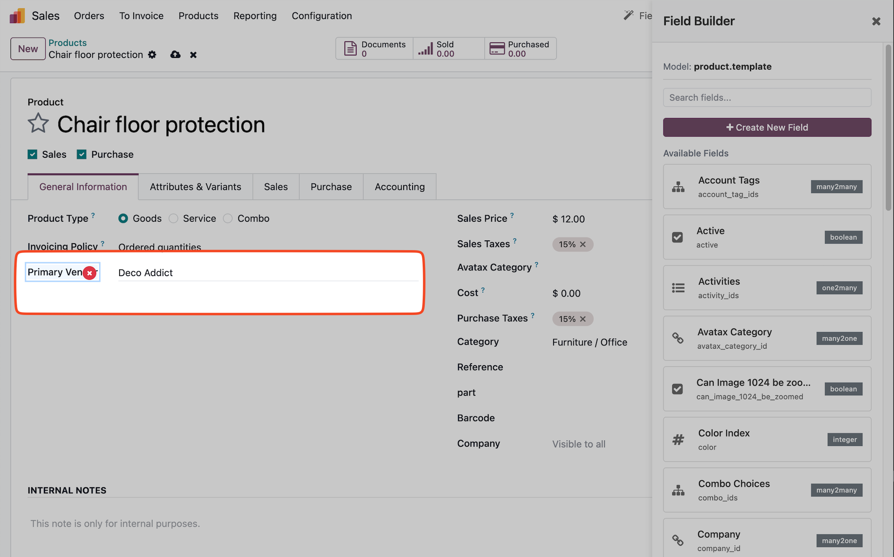Open the Category dropdown showing Furniture / Office
This screenshot has height=557, width=894.
point(589,342)
